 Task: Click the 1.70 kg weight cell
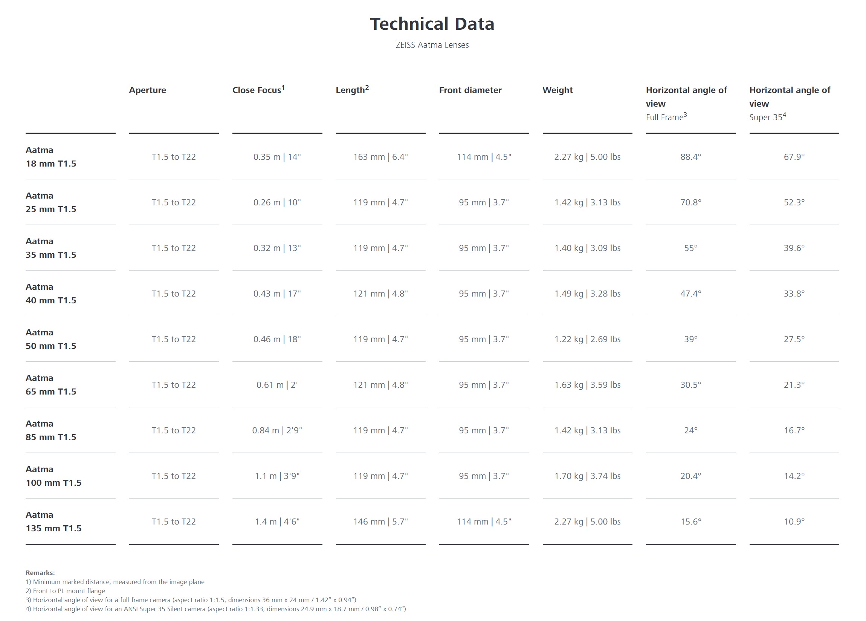pos(587,476)
